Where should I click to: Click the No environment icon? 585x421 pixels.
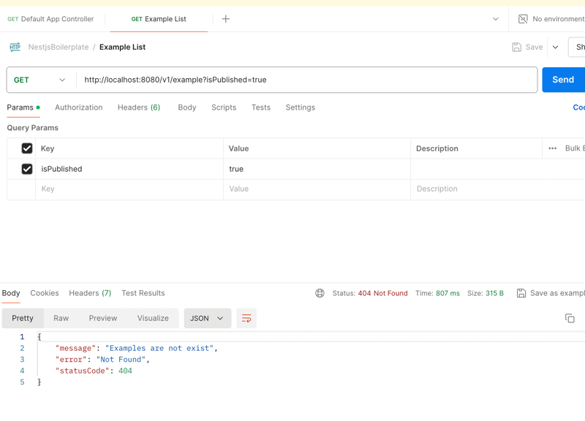523,19
